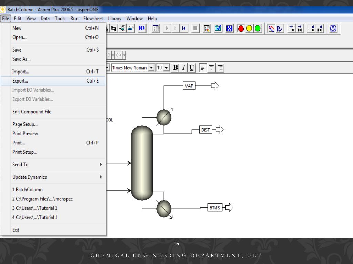Open recent file 1 BatchColumn
This screenshot has height=264, width=353.
click(53, 190)
